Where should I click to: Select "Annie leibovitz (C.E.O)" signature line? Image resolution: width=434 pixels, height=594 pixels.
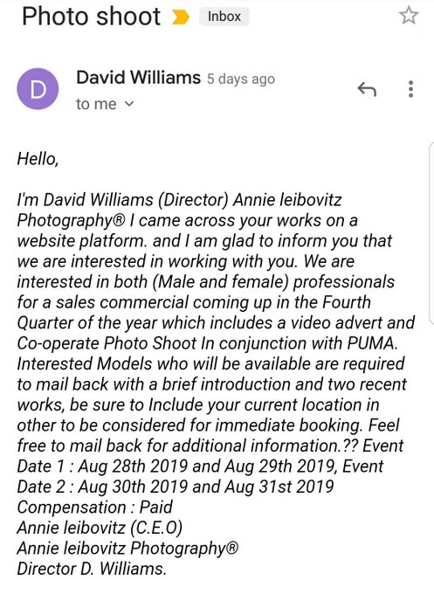click(x=100, y=528)
